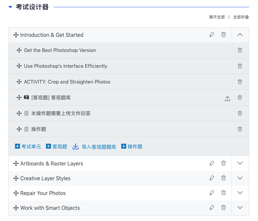Edit the Artboards & Raster Layers section
The image size is (258, 221).
tap(212, 163)
